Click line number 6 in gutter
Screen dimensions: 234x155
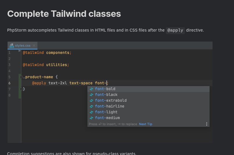[x=9, y=83]
